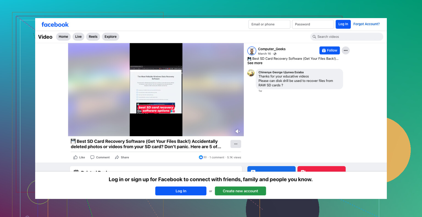Image resolution: width=422 pixels, height=217 pixels.
Task: Click the globe public-audience icon
Action: click(x=275, y=54)
